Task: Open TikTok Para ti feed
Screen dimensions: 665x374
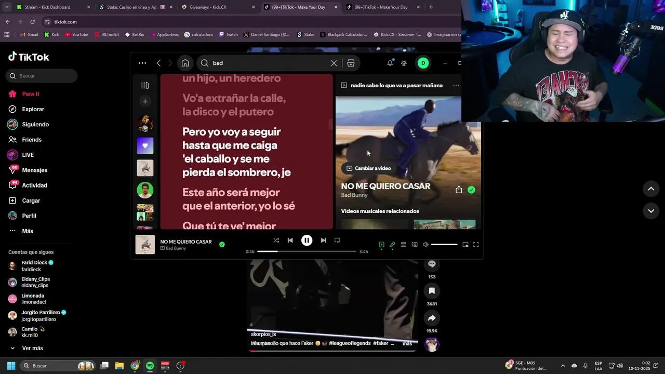Action: point(24,94)
